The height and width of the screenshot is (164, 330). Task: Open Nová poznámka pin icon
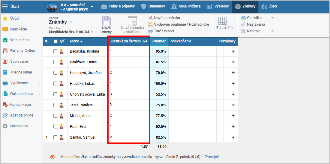coord(151,18)
